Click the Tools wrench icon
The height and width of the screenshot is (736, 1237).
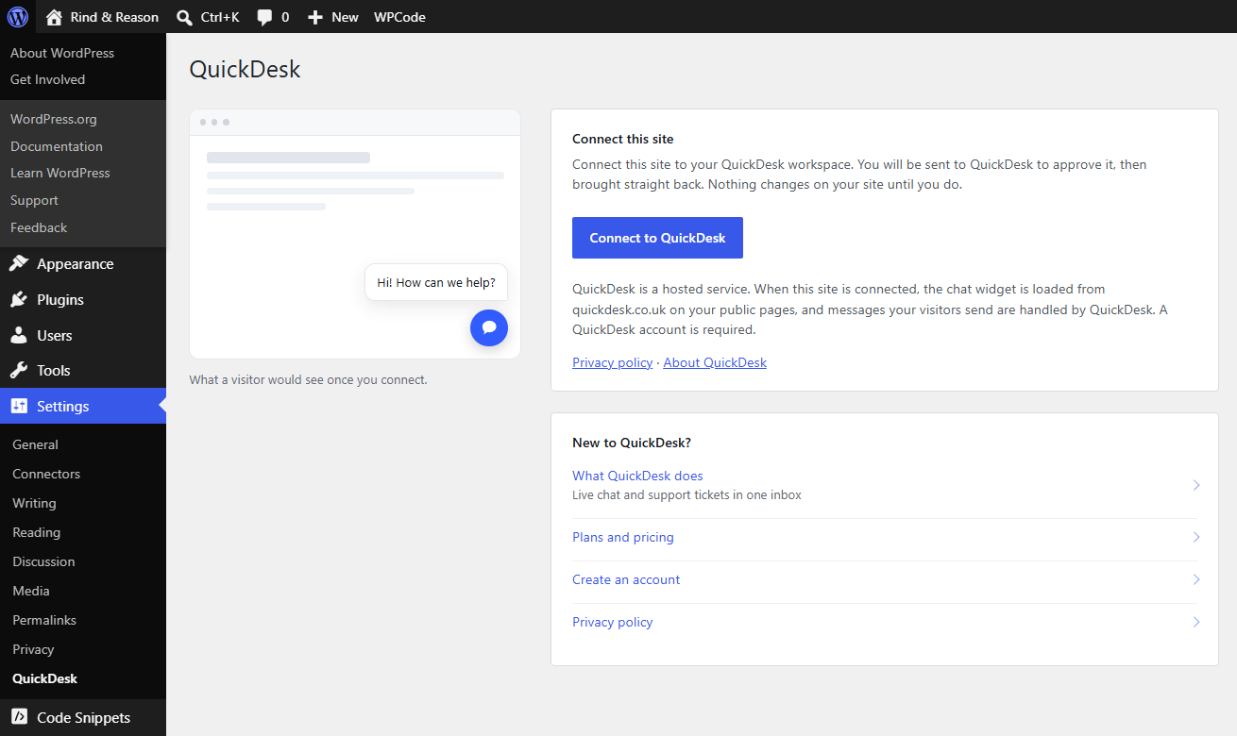(x=19, y=371)
